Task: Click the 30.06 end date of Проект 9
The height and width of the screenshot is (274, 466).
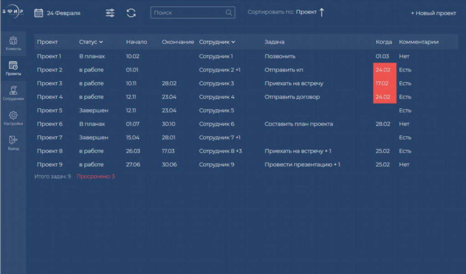Action: [169, 164]
